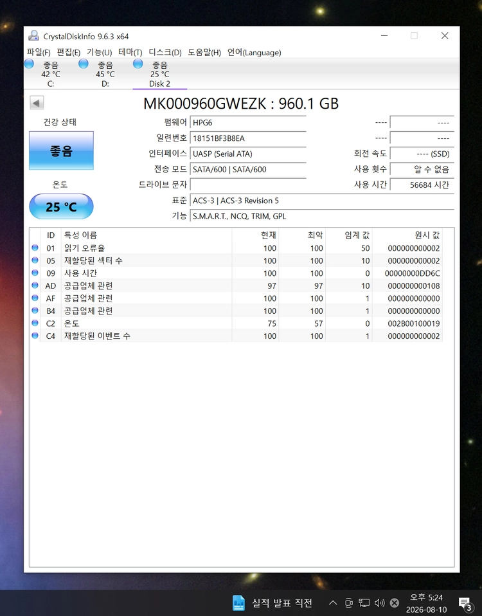Viewport: 482px width, 616px height.
Task: Close the CrystalDiskInfo window
Action: click(445, 36)
